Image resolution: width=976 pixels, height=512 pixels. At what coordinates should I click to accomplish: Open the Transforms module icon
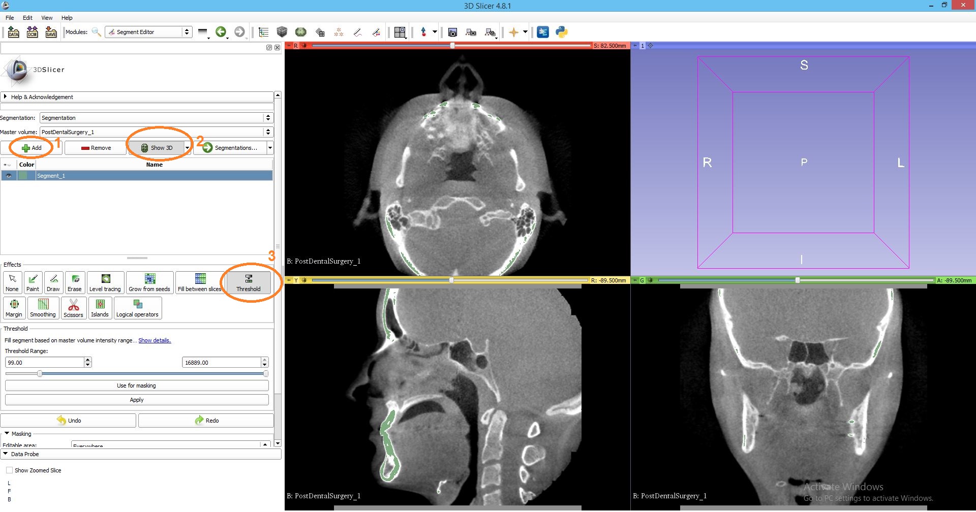coord(320,32)
